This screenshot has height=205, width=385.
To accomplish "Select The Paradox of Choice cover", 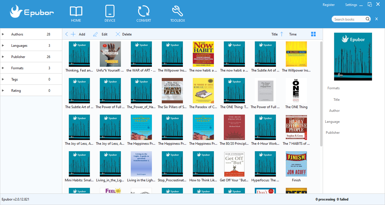I will coord(203,91).
